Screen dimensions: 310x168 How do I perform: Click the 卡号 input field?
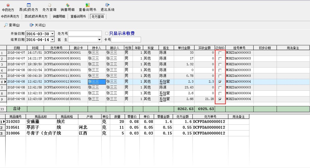coord(126,40)
